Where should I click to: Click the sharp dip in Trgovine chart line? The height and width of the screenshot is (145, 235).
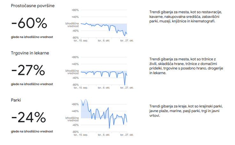(125, 85)
